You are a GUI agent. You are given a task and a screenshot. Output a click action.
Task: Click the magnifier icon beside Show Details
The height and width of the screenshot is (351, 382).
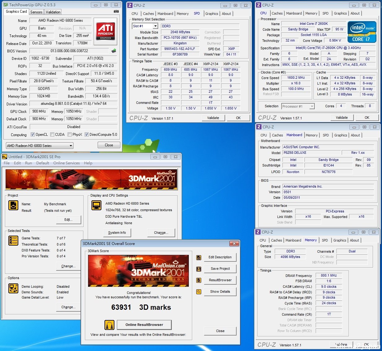tap(199, 292)
